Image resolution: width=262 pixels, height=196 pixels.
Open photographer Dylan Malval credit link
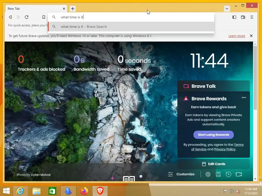[x=41, y=175]
